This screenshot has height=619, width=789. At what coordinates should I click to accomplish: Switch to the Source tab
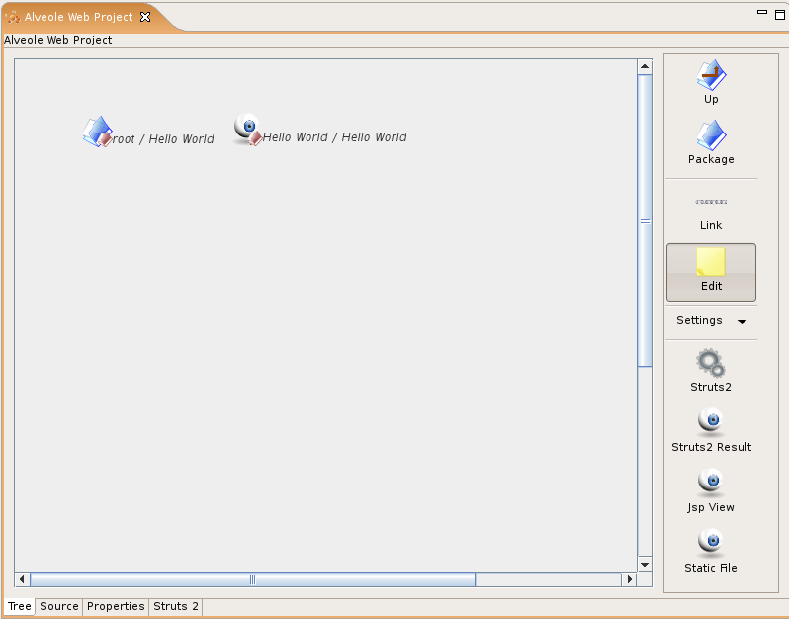(59, 606)
